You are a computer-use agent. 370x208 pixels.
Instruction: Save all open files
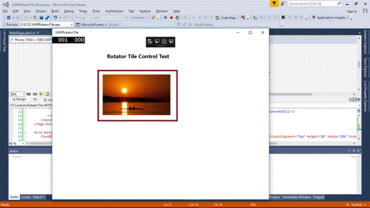47,18
